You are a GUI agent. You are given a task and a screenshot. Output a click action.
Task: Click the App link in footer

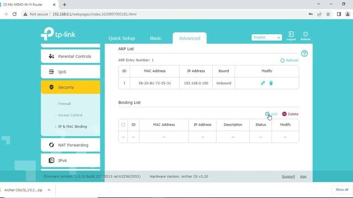point(303,177)
